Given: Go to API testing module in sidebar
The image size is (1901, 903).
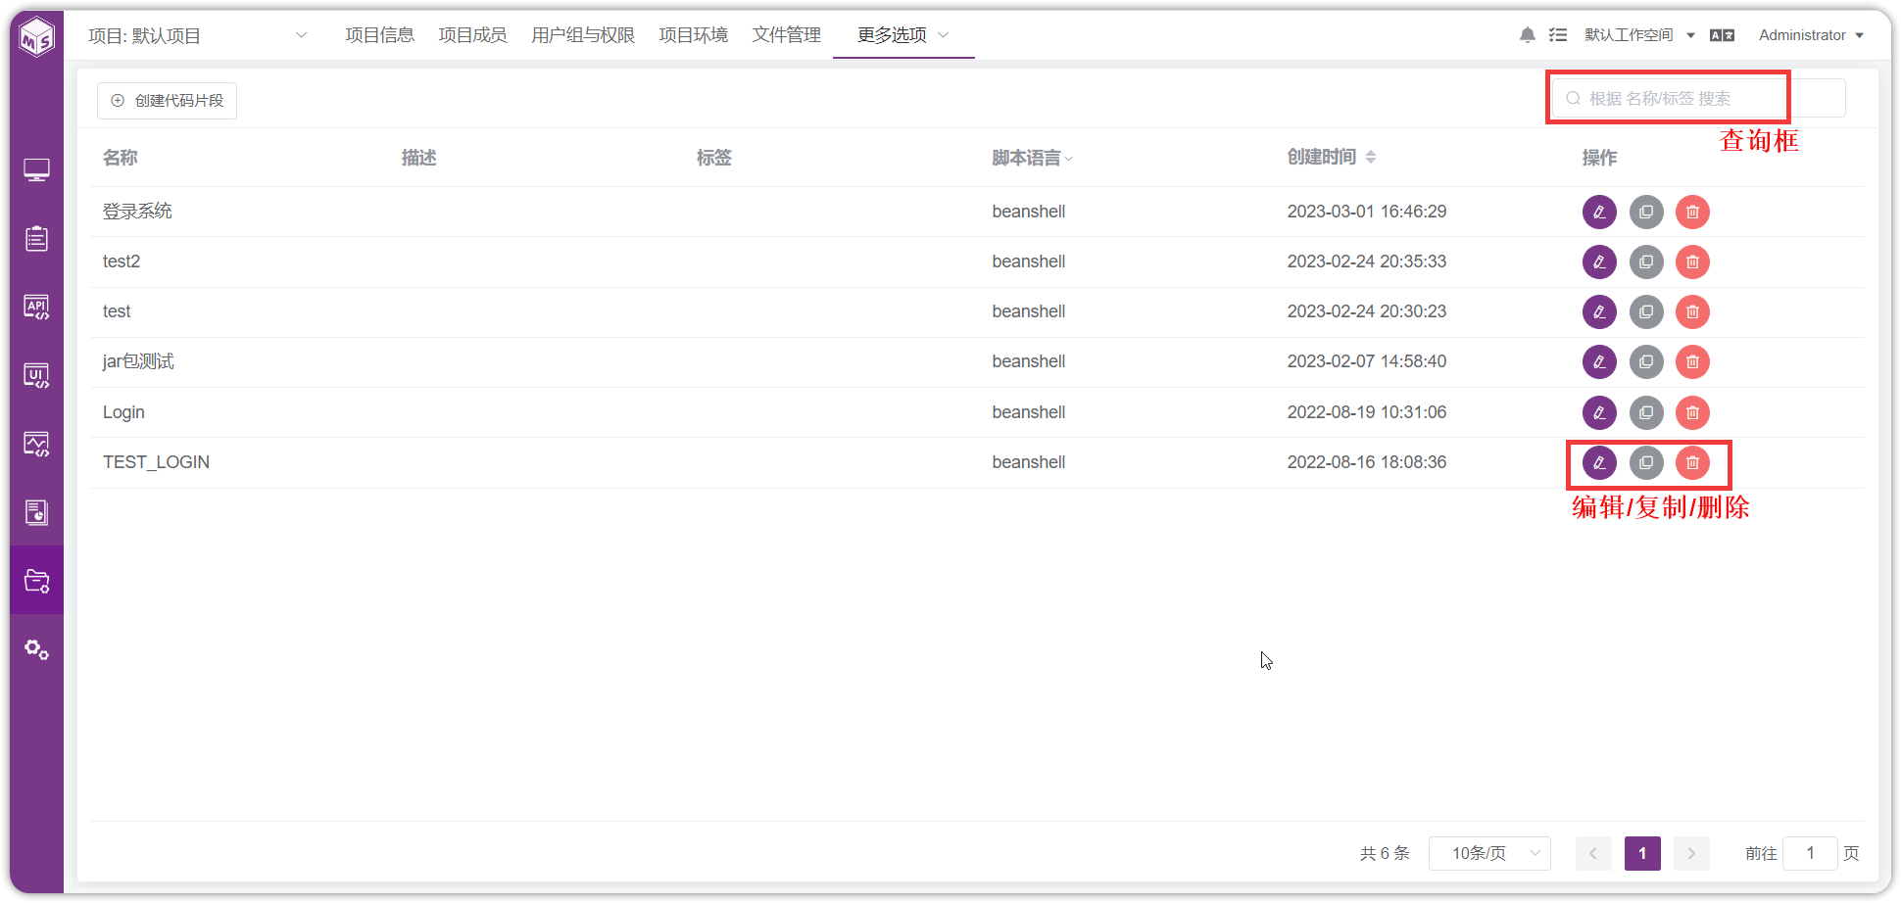Looking at the screenshot, I should click(x=36, y=308).
